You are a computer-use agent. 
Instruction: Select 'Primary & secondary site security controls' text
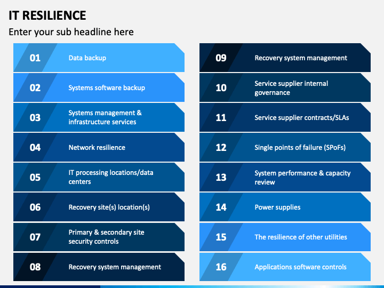tap(106, 237)
